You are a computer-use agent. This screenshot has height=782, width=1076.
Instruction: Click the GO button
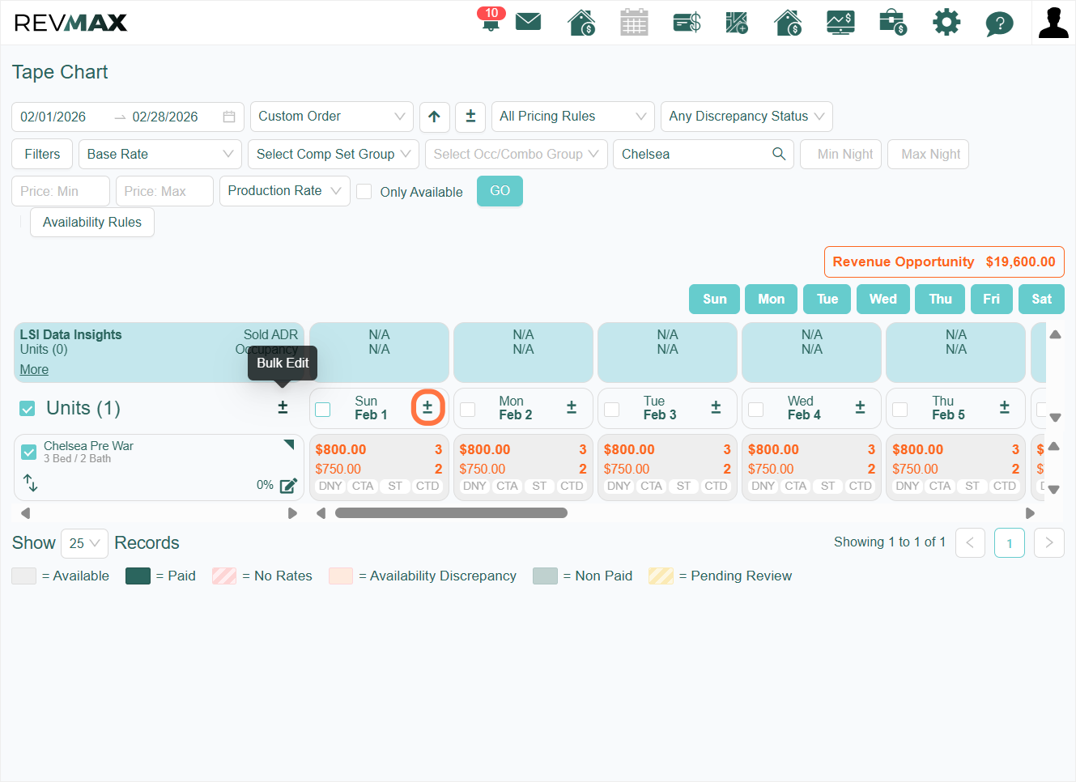click(x=500, y=191)
